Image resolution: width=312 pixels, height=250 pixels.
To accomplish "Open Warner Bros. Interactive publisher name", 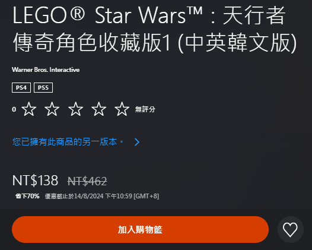I will coord(46,69).
